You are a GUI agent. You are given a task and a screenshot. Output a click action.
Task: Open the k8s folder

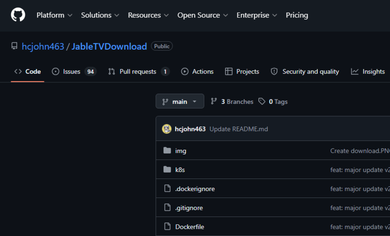tap(180, 170)
